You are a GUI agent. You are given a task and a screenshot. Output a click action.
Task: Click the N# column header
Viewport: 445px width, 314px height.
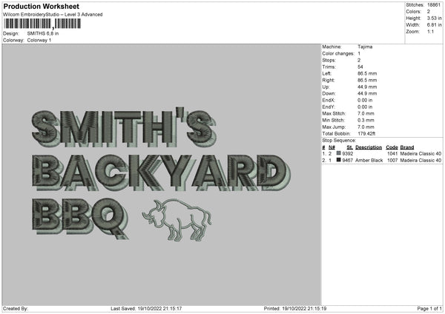[x=332, y=147]
